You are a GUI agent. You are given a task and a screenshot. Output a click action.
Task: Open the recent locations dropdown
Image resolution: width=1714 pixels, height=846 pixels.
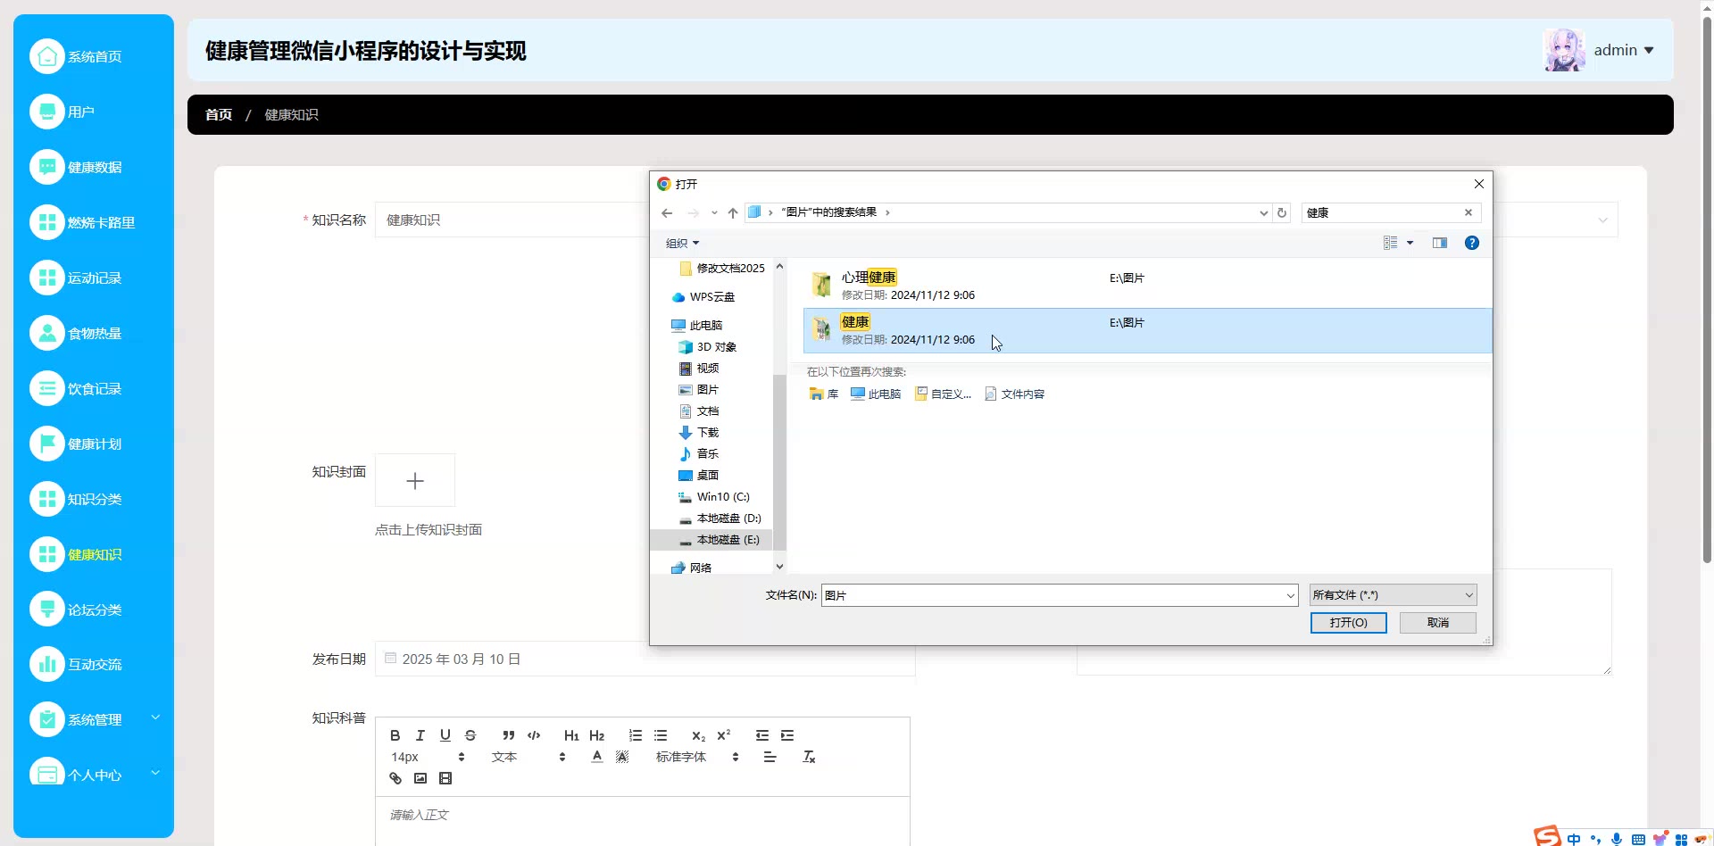714,212
